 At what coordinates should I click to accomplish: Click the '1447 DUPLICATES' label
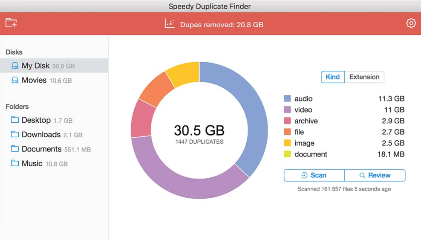[199, 142]
